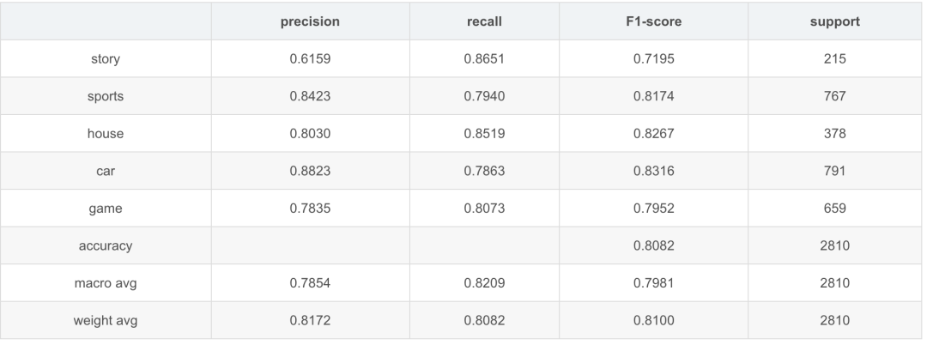Click the macro avg row label

(x=107, y=282)
